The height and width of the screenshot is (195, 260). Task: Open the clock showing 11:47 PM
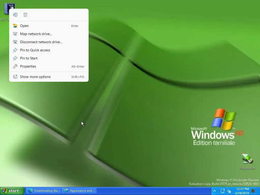[242, 191]
